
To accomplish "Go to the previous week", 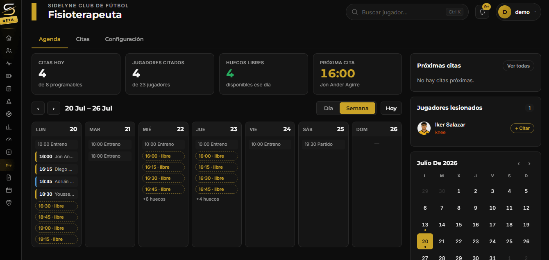I will (38, 108).
